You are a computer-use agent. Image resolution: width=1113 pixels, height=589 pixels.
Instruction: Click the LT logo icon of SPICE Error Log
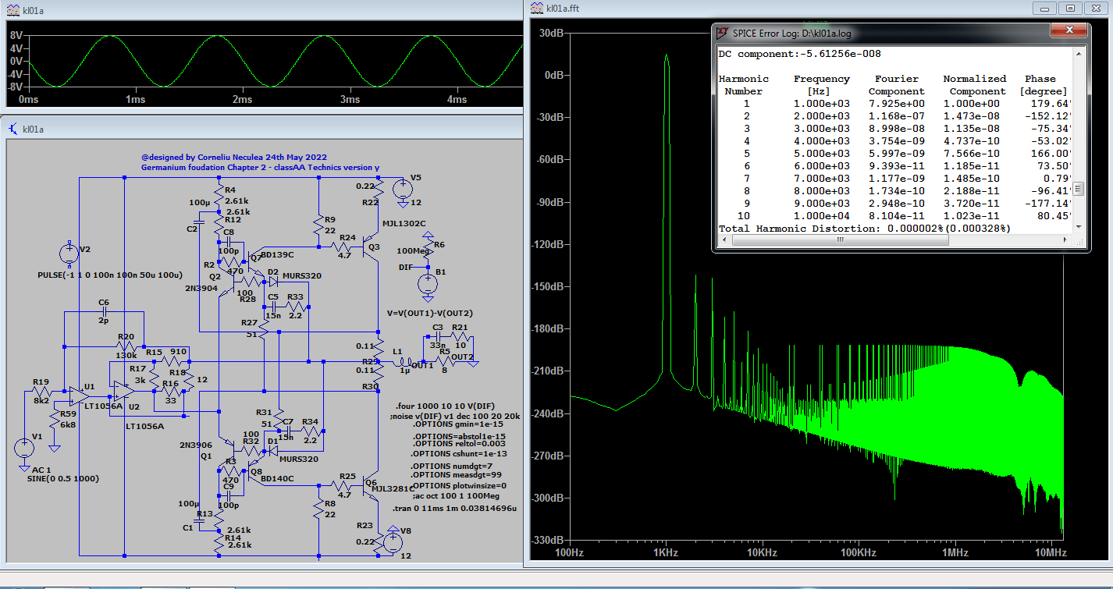(x=722, y=33)
